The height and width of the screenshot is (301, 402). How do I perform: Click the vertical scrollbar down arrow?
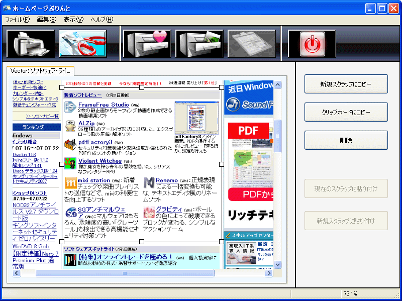[x=278, y=264]
